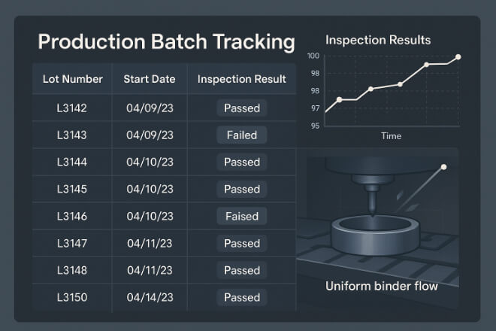This screenshot has width=496, height=331.
Task: Click the Failed badge for lot L3143
Action: coord(241,135)
